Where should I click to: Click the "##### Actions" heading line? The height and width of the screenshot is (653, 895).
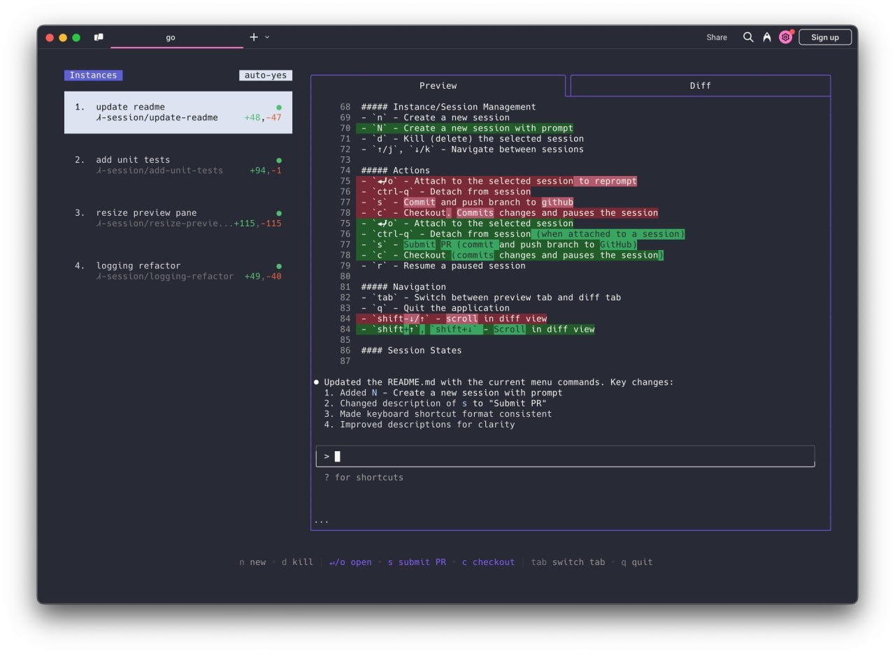(396, 170)
